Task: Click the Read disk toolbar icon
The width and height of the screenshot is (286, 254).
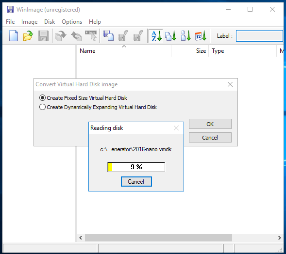Action: pos(109,36)
